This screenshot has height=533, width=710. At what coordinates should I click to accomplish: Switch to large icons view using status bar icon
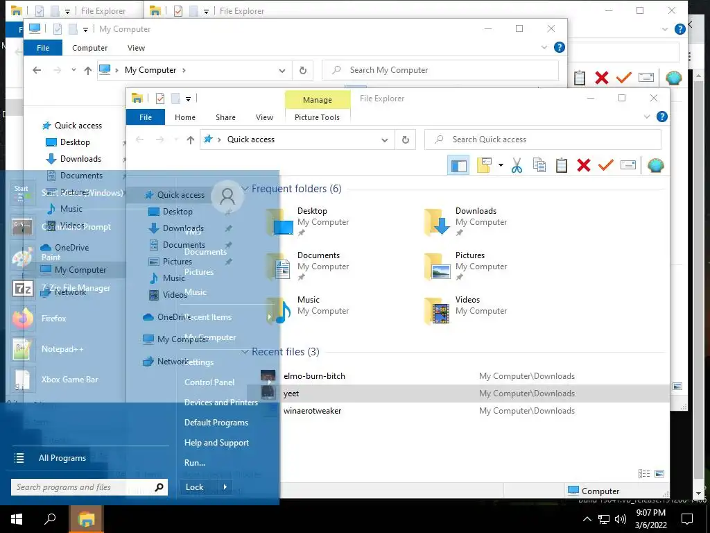point(659,473)
